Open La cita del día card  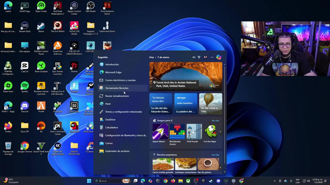(x=161, y=104)
